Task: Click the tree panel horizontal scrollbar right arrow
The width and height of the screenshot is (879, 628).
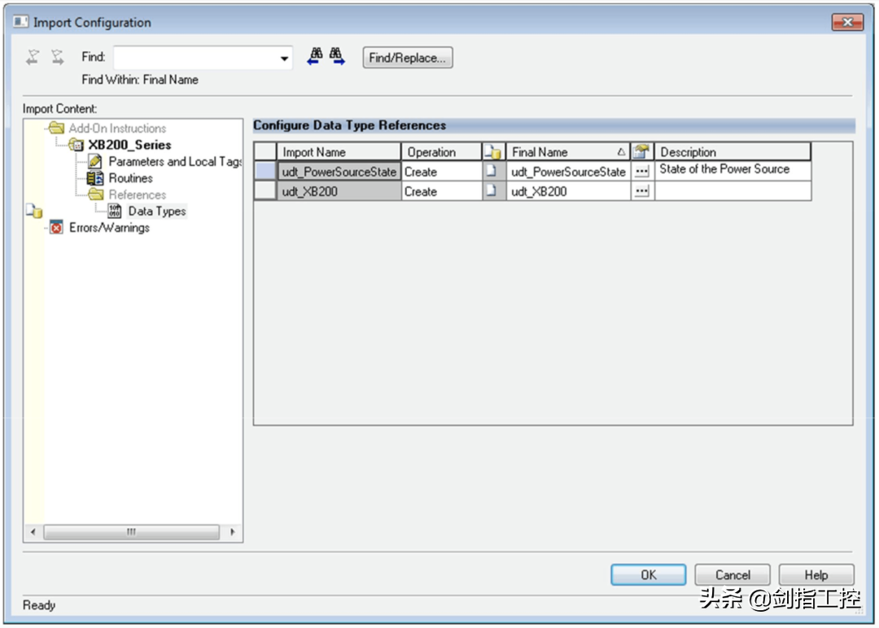Action: coord(232,532)
